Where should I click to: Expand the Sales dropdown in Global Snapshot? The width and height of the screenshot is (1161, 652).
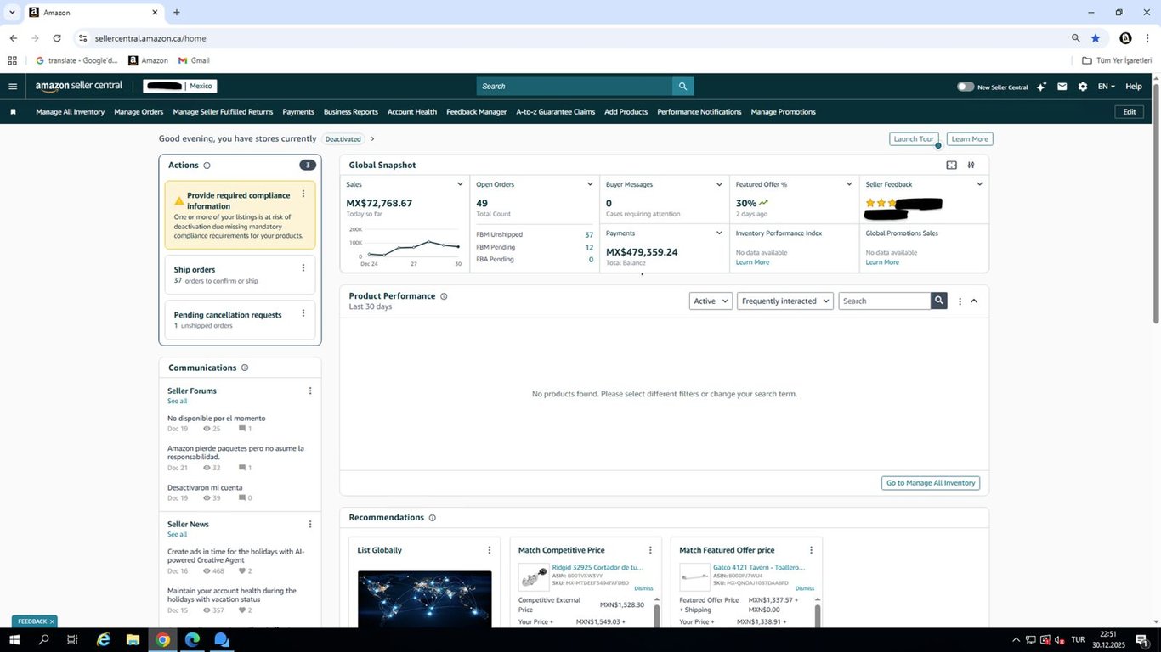tap(460, 184)
